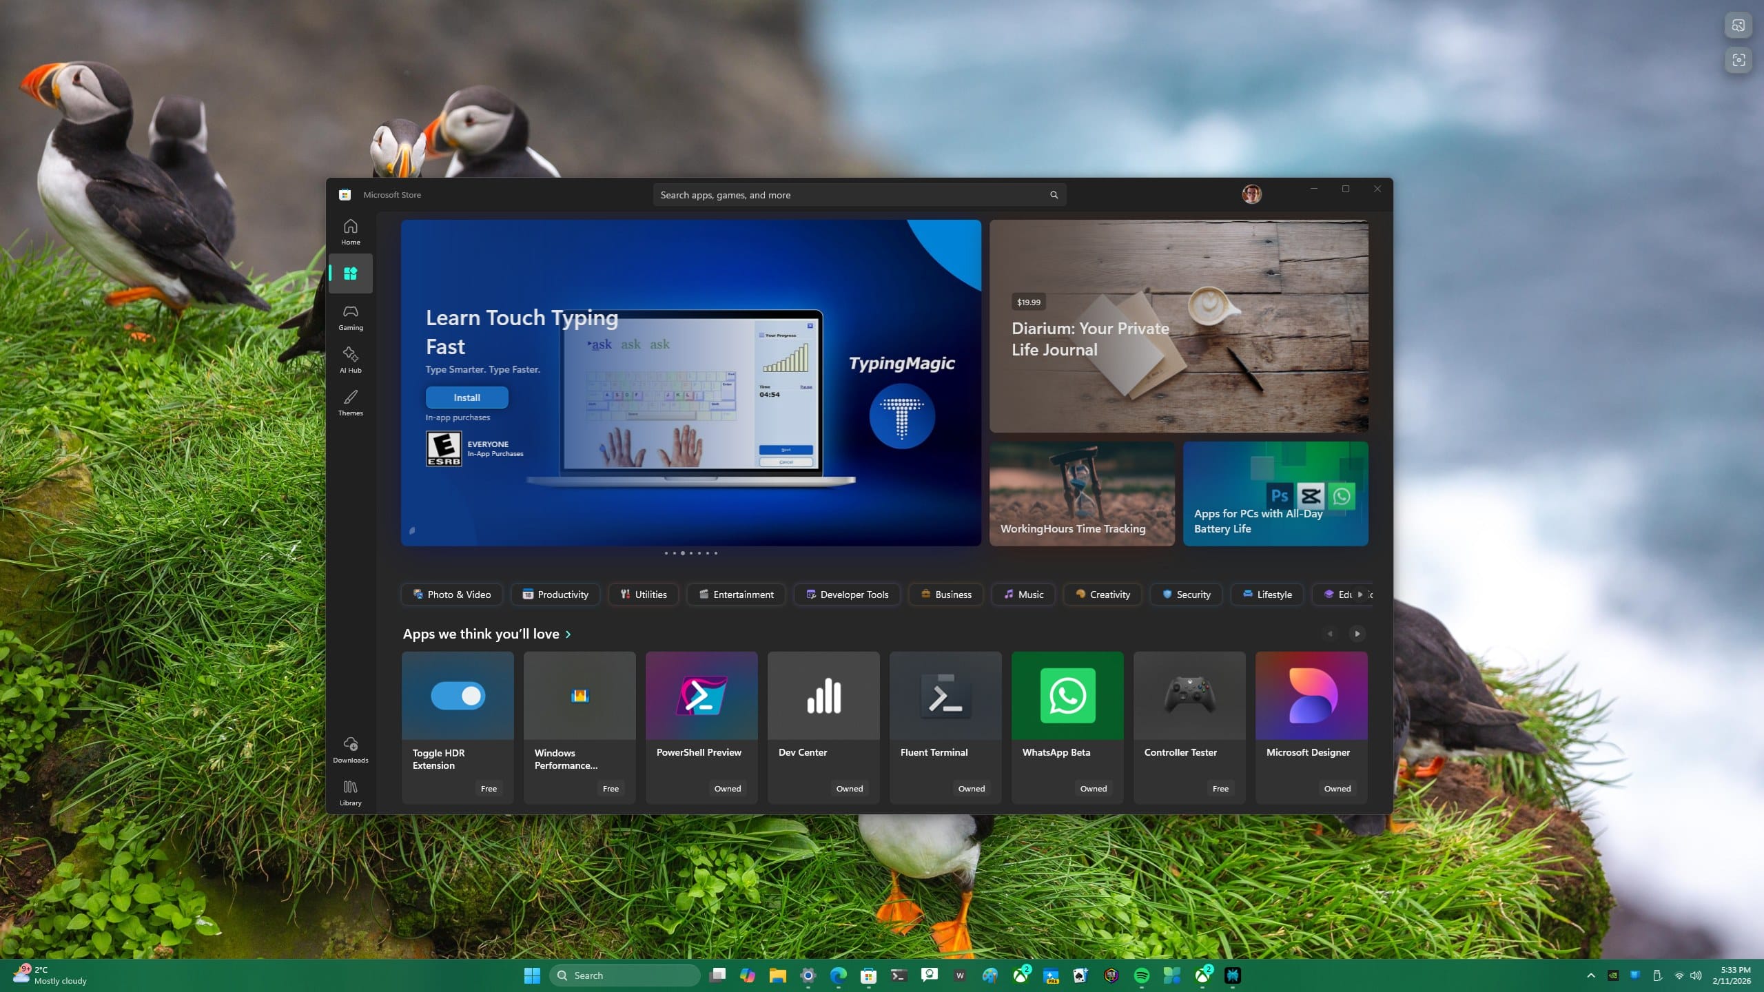Open Spotify from the taskbar
1764x992 pixels.
click(1142, 975)
